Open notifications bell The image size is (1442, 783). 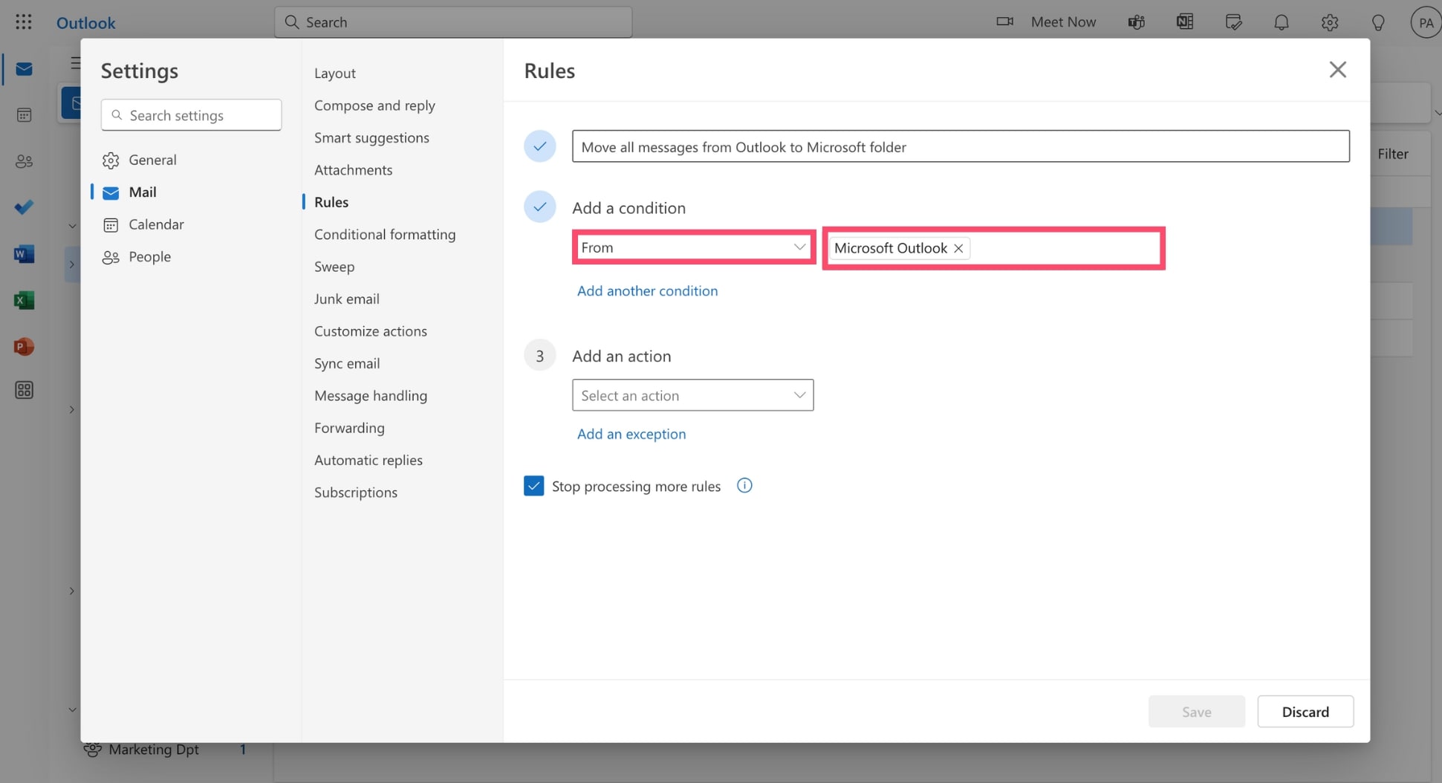point(1282,22)
